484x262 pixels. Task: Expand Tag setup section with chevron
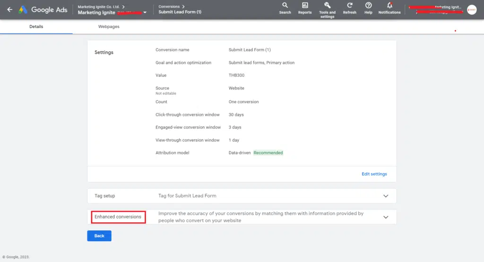point(386,196)
